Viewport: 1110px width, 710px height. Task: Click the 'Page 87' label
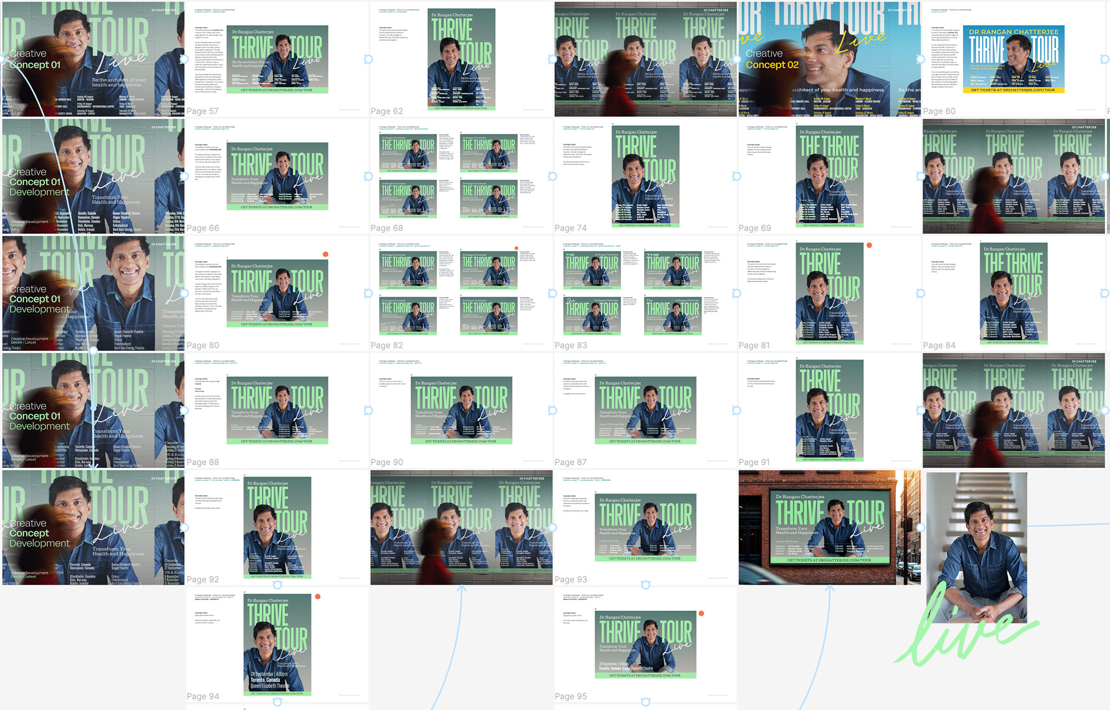[x=571, y=462]
